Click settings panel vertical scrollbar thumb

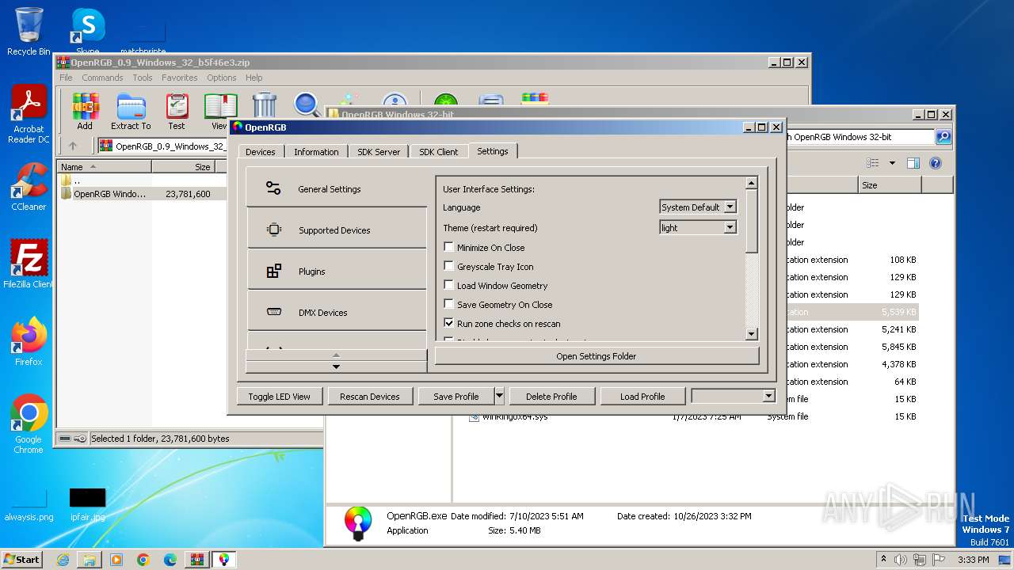click(752, 221)
